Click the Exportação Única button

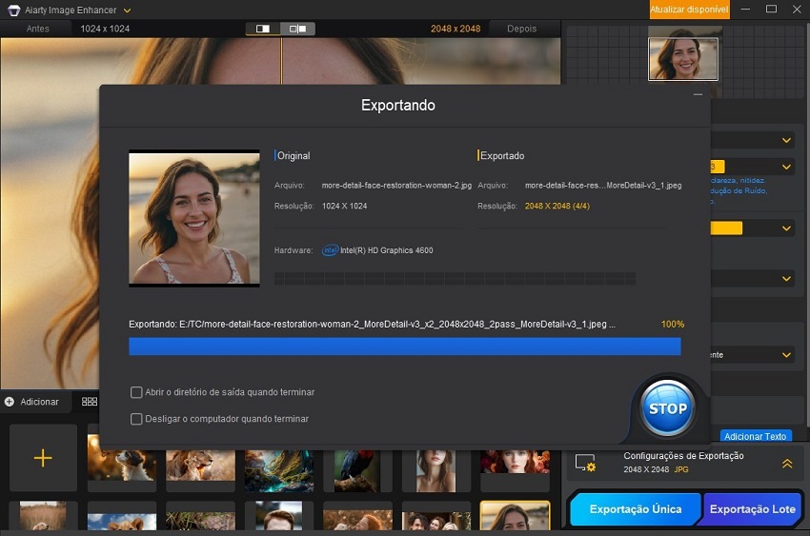636,509
